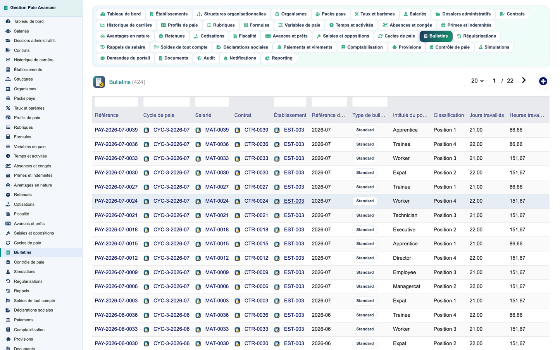
Task: Open Soldes de tout compte in sidebar
Action: [x=34, y=300]
